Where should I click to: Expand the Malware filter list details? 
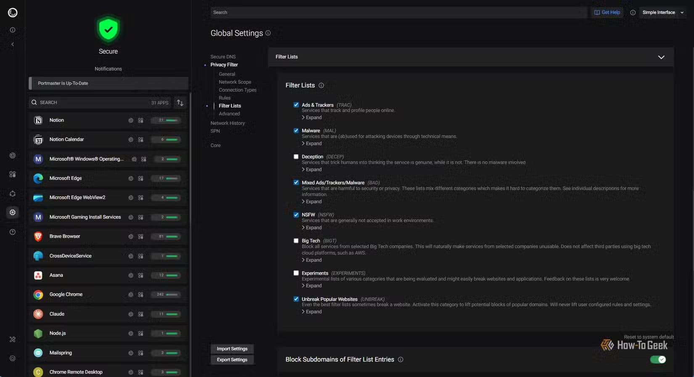312,144
